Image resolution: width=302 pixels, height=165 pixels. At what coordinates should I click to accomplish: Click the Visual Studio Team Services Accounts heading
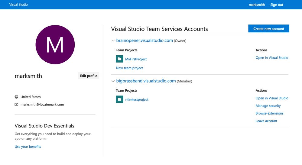point(160,29)
